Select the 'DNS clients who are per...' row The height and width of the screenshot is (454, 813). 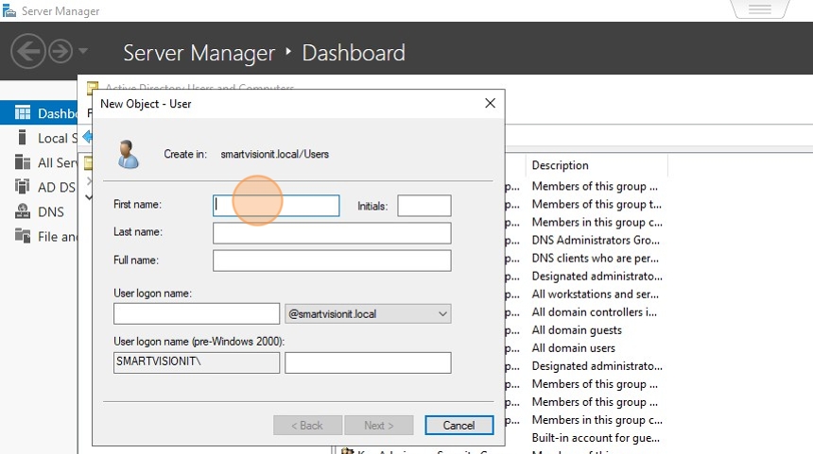(x=596, y=258)
